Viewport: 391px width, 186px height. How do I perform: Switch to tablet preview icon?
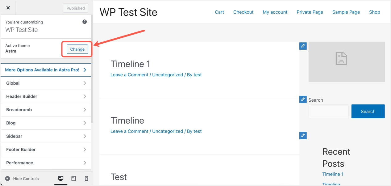(73, 179)
